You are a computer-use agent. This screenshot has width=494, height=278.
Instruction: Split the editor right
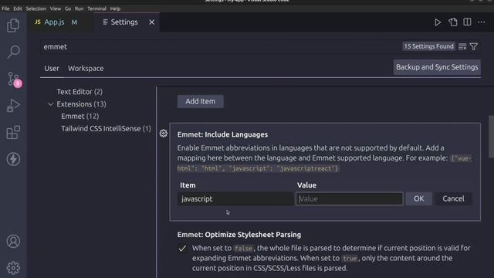tap(467, 22)
